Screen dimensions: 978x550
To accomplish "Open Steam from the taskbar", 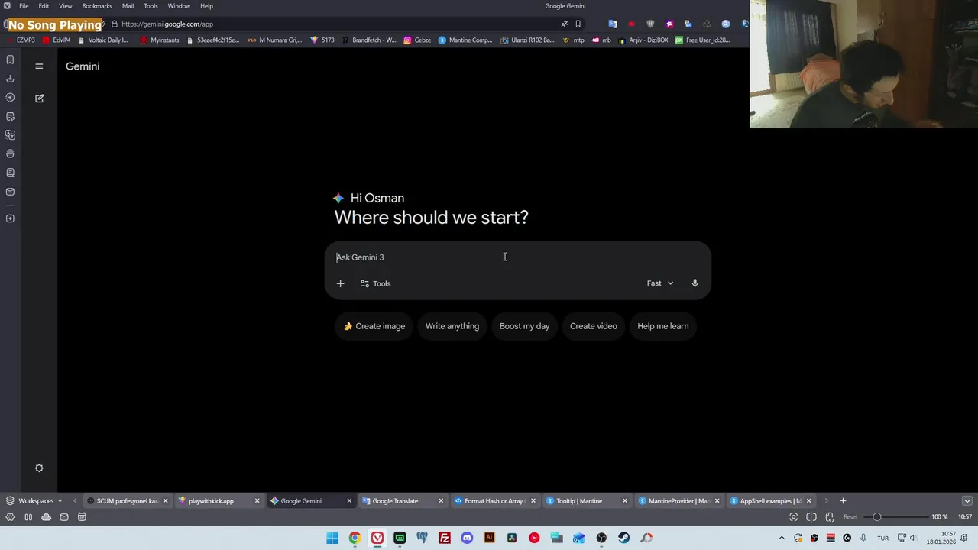I will 624,538.
